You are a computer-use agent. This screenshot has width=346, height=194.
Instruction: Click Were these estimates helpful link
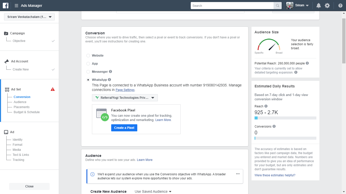click(275, 175)
